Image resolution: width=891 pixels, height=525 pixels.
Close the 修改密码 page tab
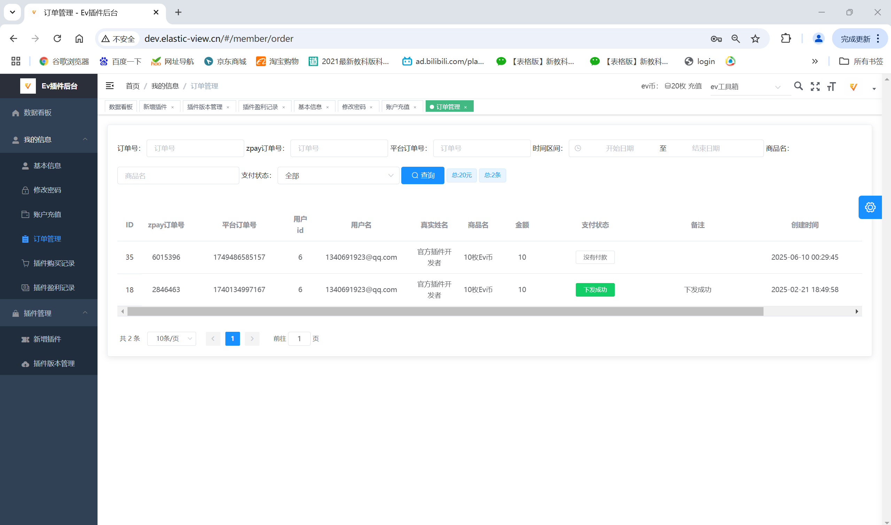[x=371, y=107]
